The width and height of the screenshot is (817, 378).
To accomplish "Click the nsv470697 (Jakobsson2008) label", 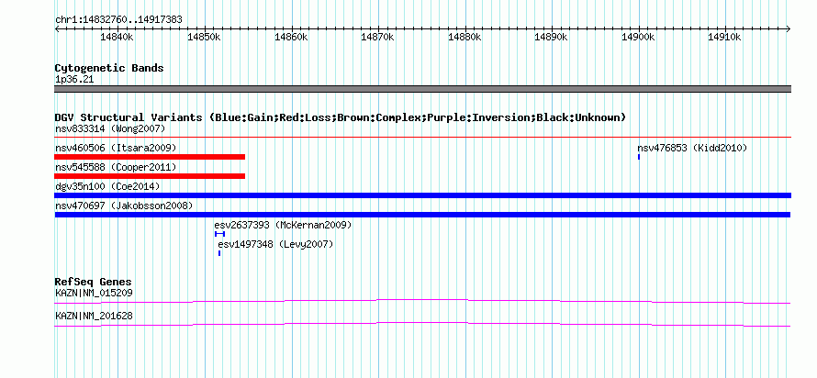I will (x=124, y=206).
